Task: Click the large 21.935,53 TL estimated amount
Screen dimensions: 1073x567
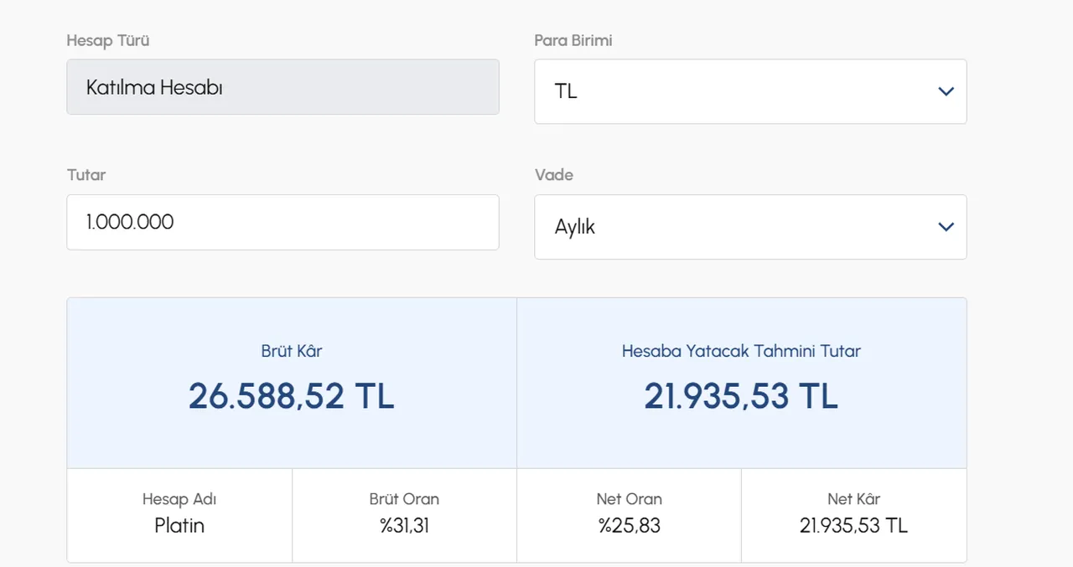Action: click(x=741, y=396)
